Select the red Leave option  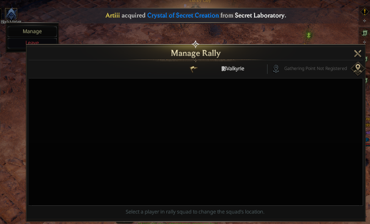point(32,43)
